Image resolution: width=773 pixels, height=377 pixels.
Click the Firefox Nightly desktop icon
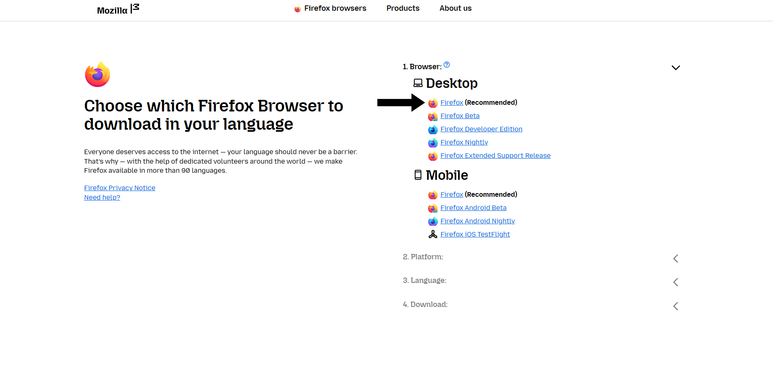click(433, 143)
